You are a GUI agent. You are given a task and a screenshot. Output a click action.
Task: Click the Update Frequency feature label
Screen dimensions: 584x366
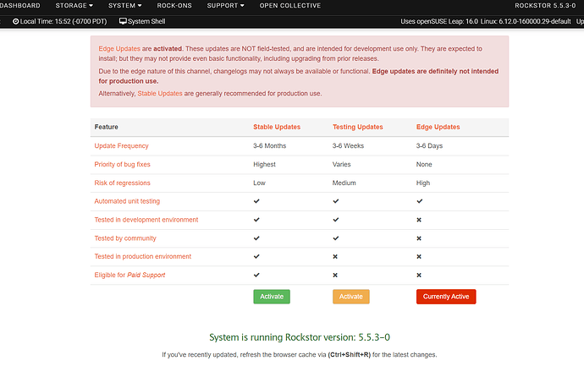click(121, 145)
